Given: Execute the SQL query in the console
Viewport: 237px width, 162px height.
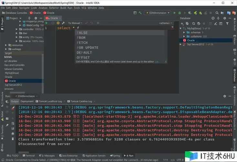Looking at the screenshot, I should (46, 23).
